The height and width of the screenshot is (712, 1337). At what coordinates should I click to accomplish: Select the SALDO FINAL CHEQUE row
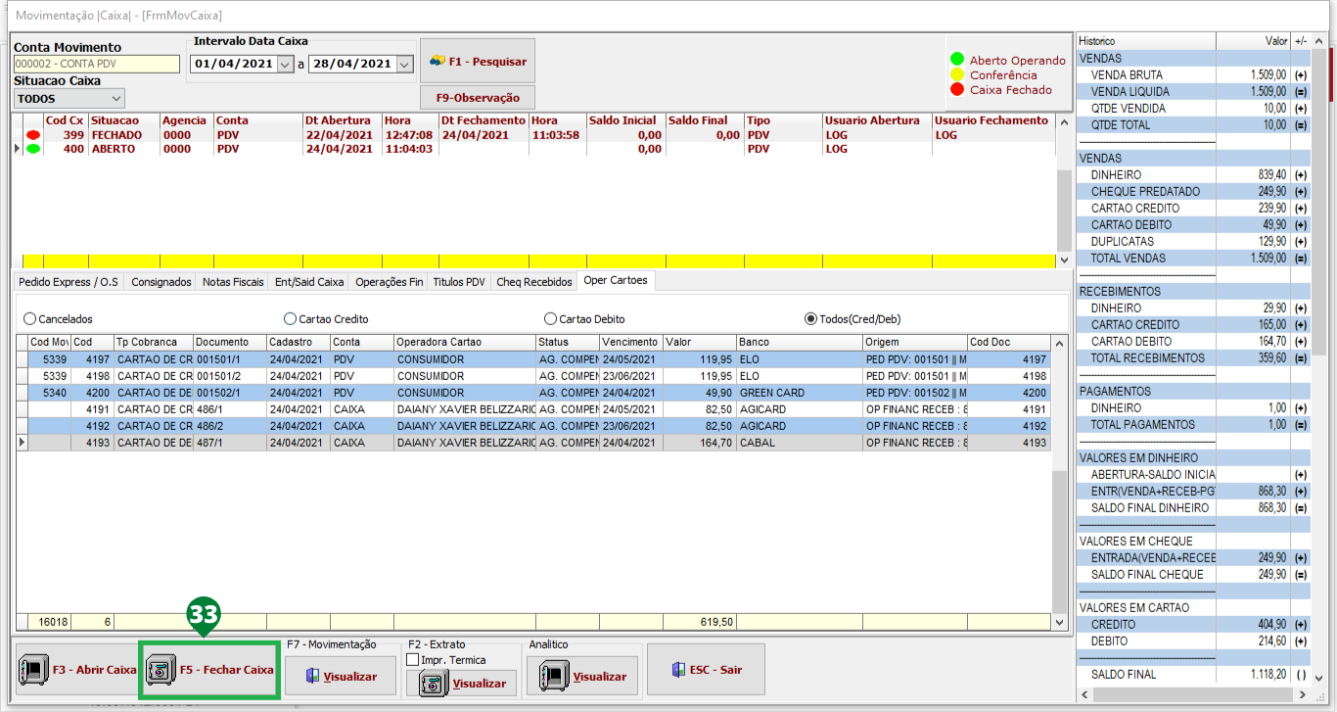point(1193,574)
